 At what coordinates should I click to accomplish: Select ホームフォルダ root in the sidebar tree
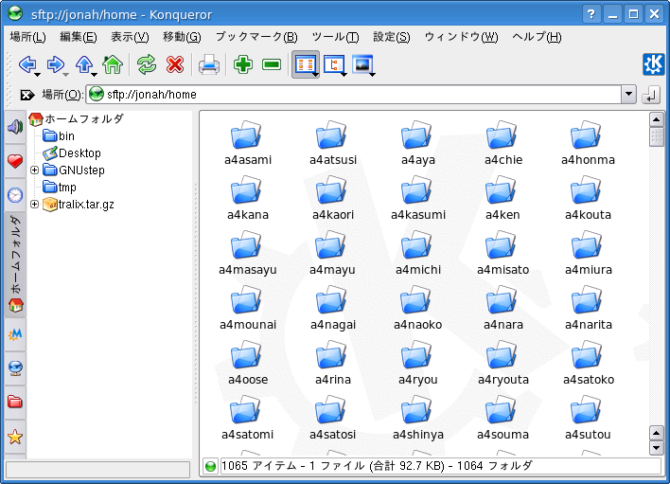(77, 118)
